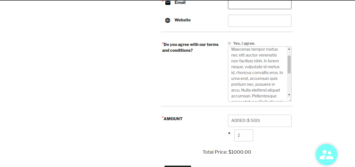Click the Email field label
Screen dimensions: 355x167
point(180,3)
